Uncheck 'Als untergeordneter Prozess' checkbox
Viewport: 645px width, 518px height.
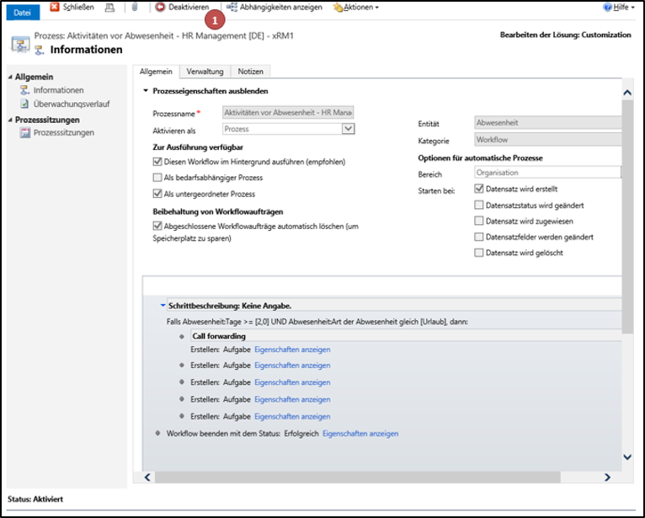157,193
